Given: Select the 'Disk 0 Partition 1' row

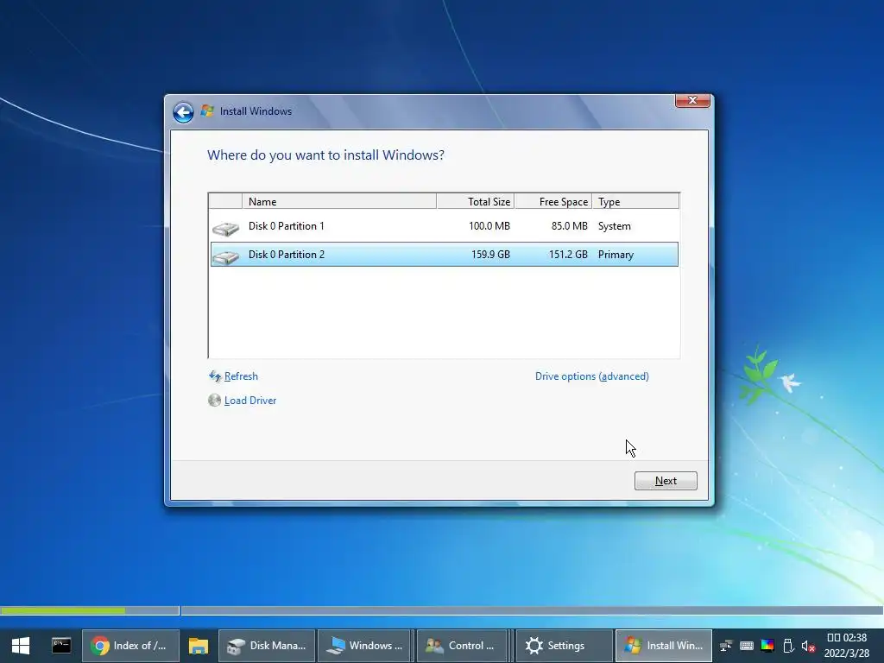Looking at the screenshot, I should [445, 226].
